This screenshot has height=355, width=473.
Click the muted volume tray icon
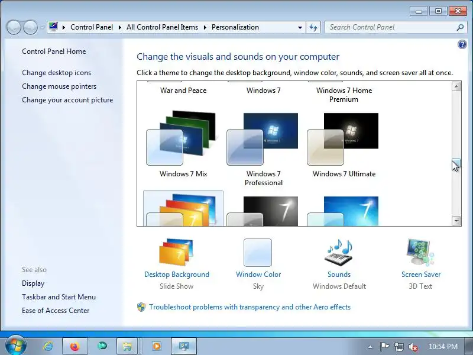coord(413,347)
